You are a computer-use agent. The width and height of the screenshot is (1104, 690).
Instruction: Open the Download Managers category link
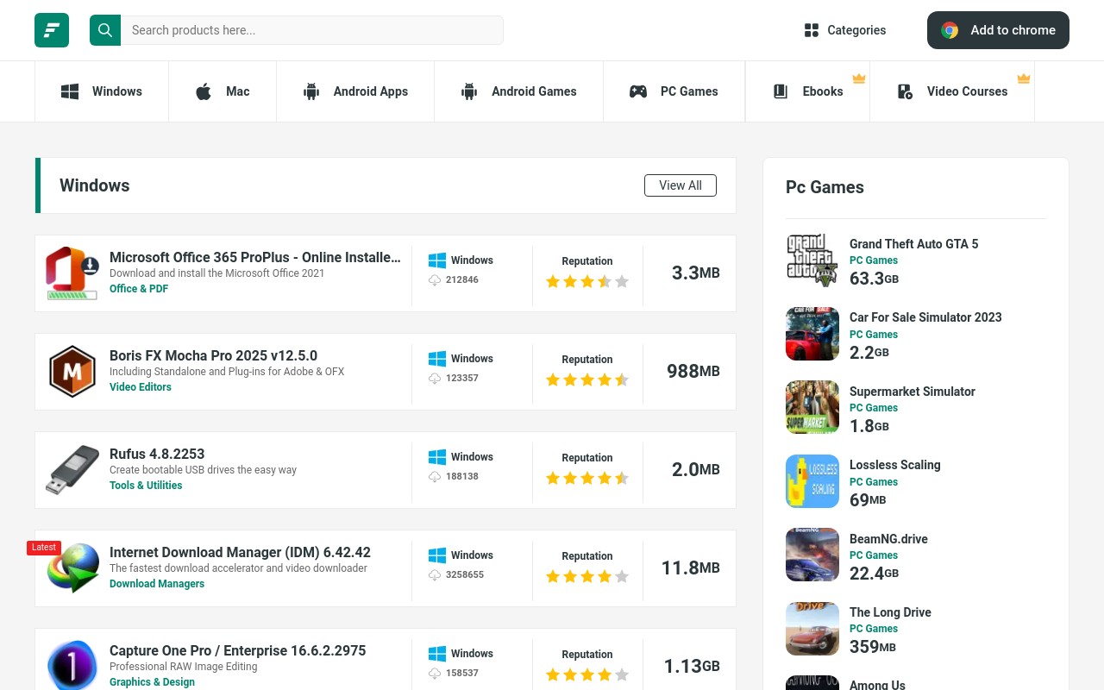click(x=157, y=584)
